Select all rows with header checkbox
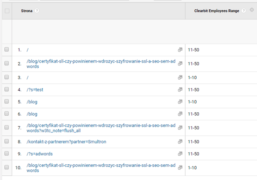Screen dimensions: 257x180 (7, 11)
